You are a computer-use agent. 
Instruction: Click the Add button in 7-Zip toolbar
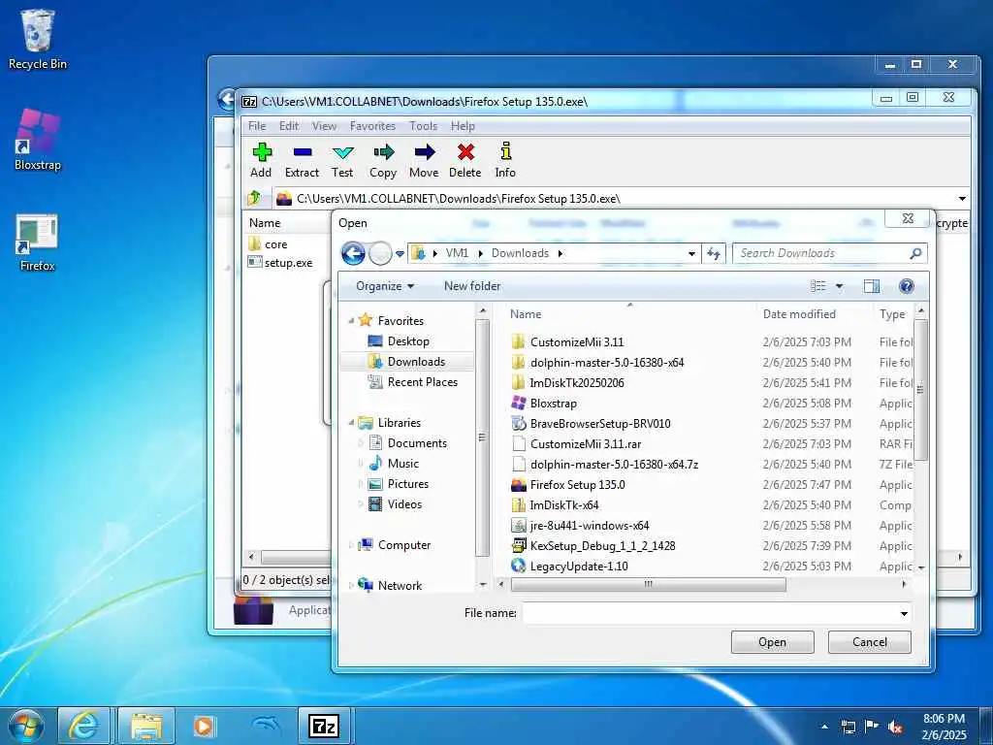tap(261, 160)
